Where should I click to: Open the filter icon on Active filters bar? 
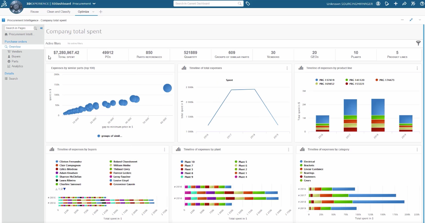click(418, 43)
